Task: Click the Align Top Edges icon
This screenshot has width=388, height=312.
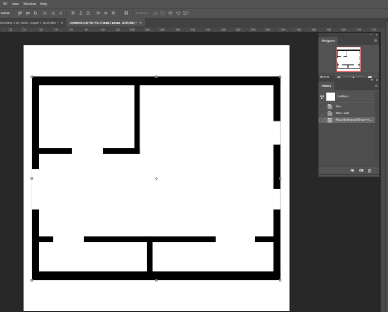Action: (20, 13)
